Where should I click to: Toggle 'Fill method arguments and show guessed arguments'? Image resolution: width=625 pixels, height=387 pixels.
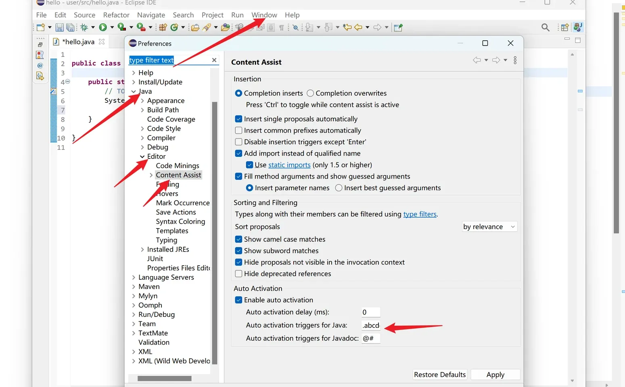238,176
